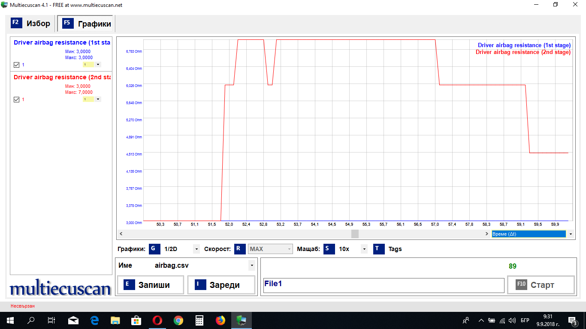Open the Време (Δt) axis dropdown
Viewport: 586px width, 329px height.
tap(570, 234)
